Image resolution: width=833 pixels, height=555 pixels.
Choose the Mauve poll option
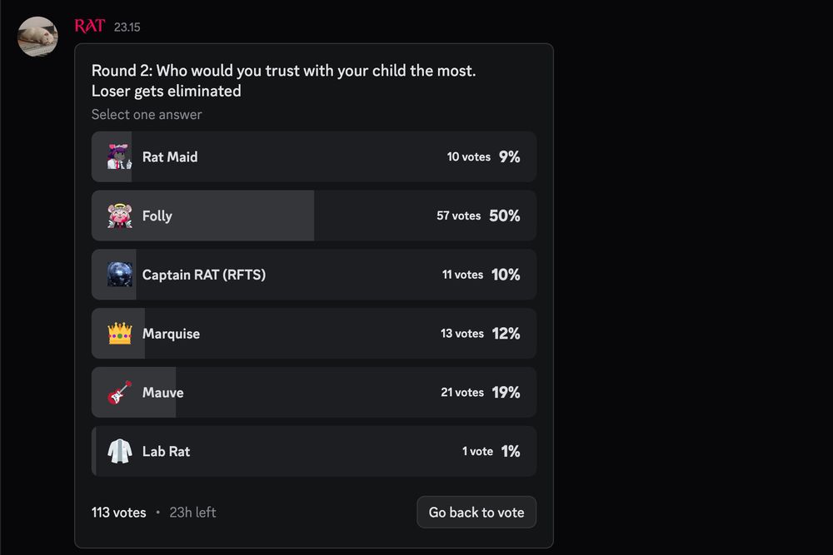[313, 393]
